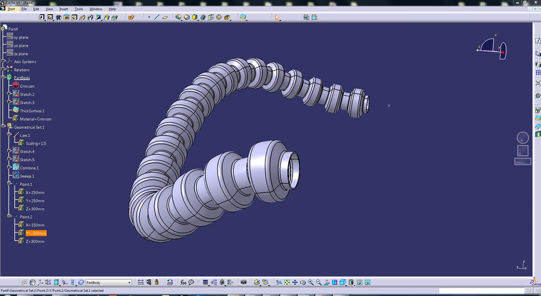Select the Hole tool icon
The width and height of the screenshot is (541, 296).
[74, 17]
